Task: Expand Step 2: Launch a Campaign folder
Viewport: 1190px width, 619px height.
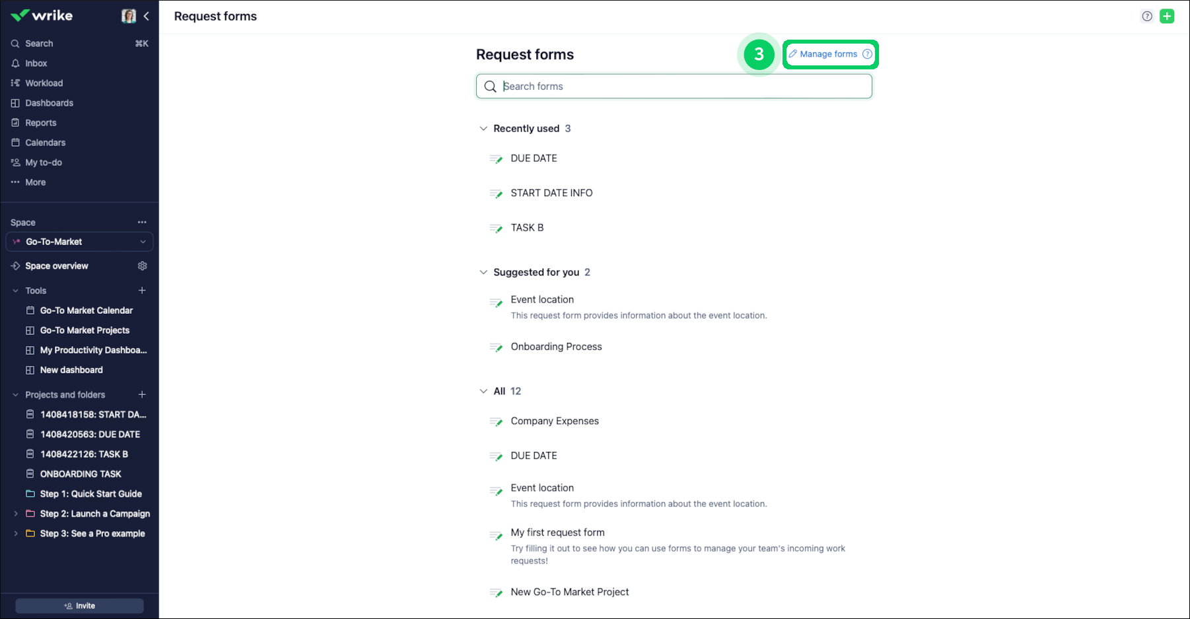Action: (16, 513)
